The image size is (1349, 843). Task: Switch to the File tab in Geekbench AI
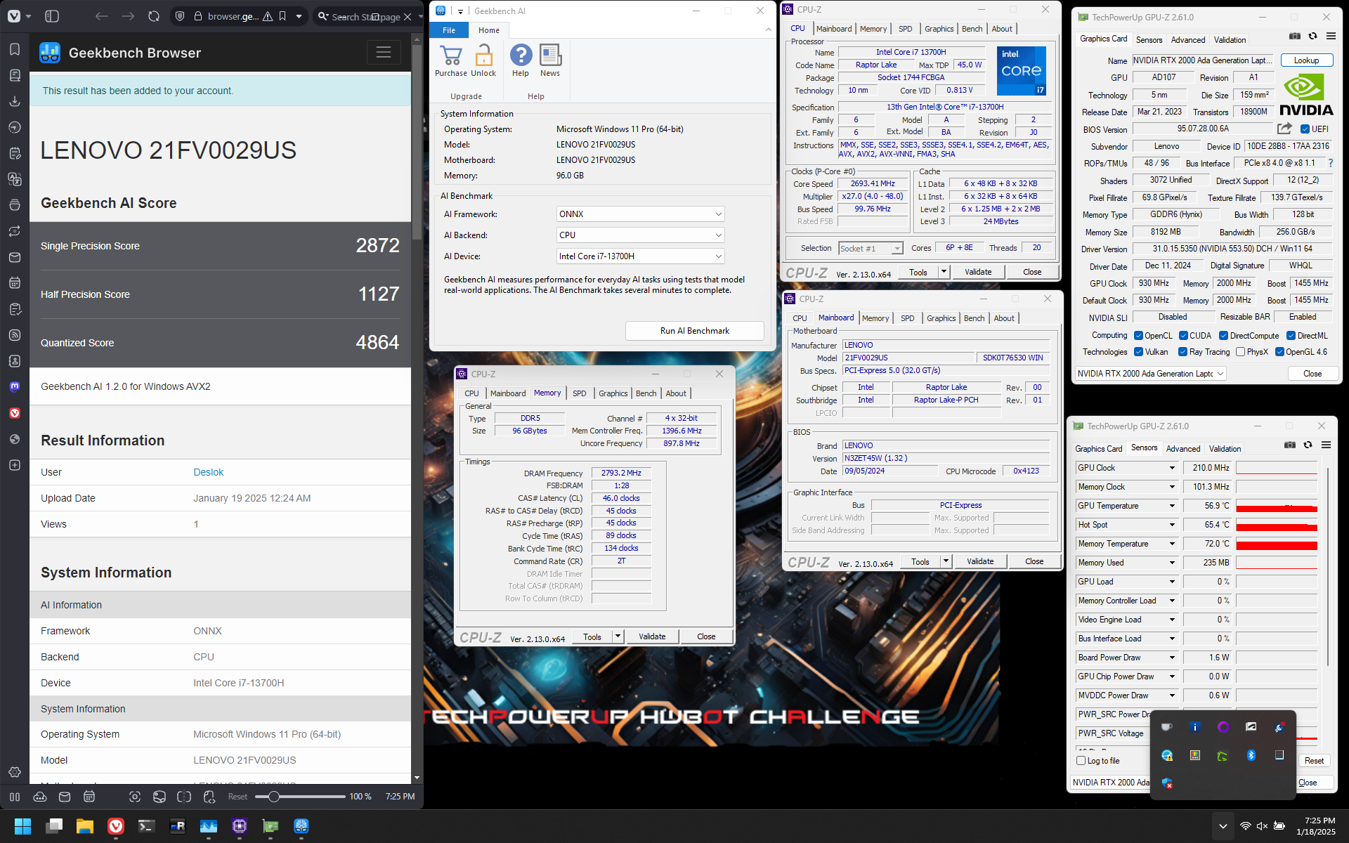(x=449, y=30)
